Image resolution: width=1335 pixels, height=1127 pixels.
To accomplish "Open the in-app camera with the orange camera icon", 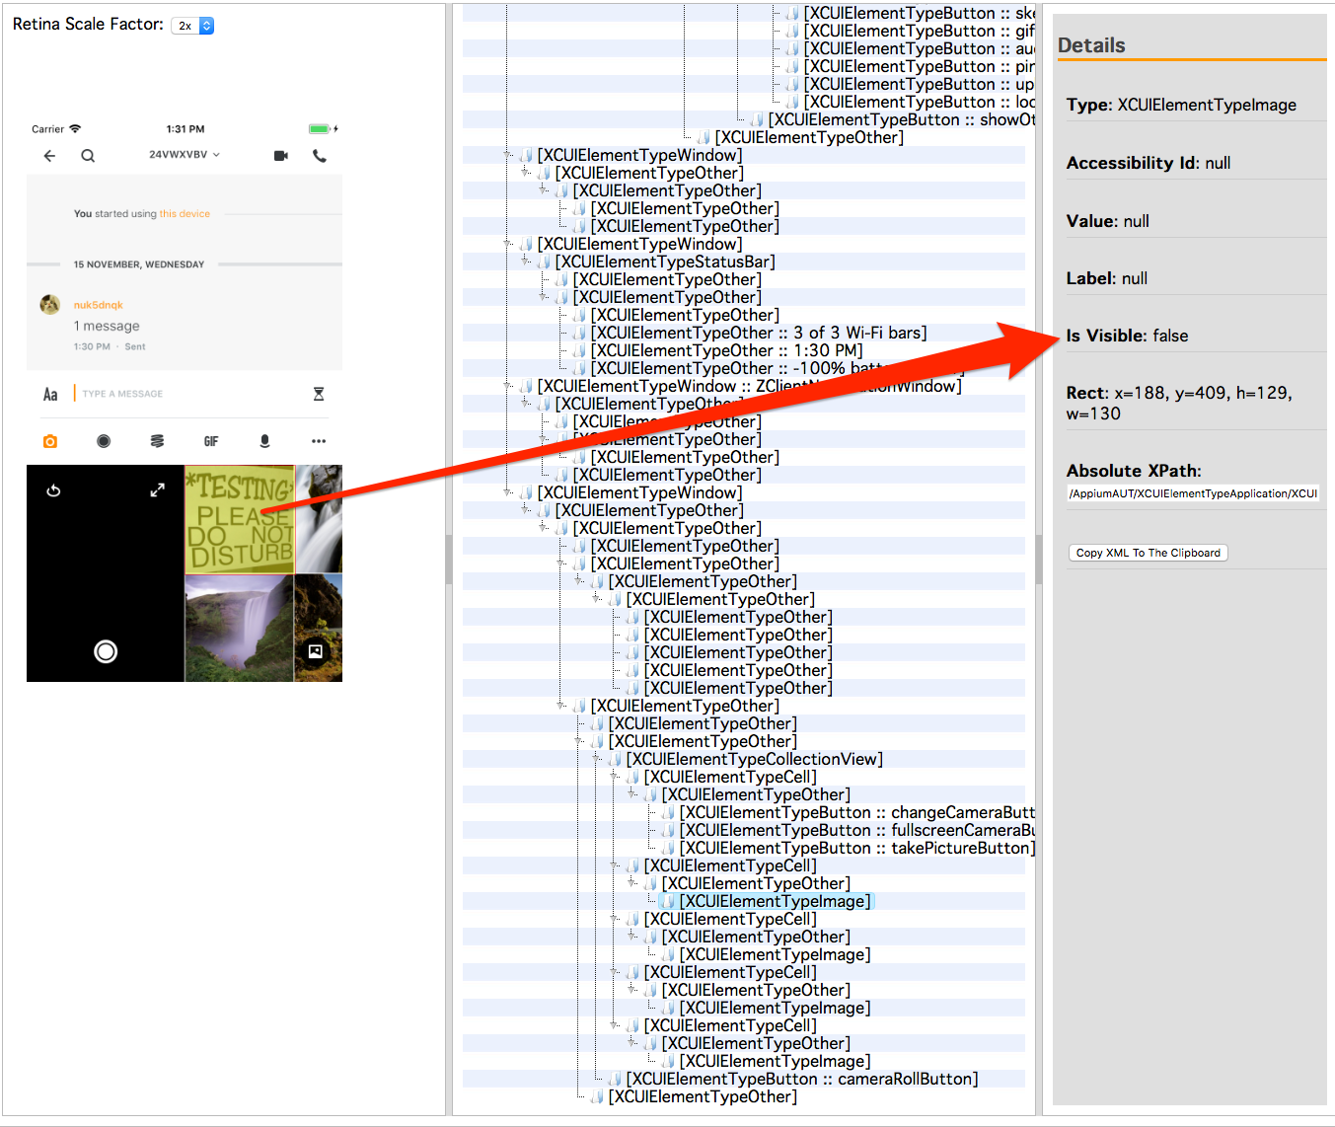I will tap(50, 440).
